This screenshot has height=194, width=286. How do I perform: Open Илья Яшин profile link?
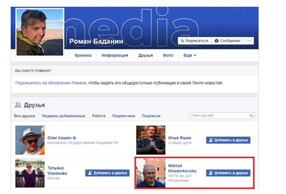[x=179, y=138]
